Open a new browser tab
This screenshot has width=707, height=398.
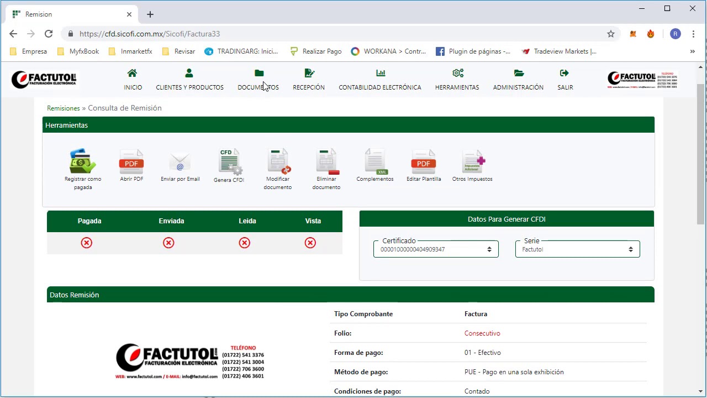pyautogui.click(x=150, y=14)
